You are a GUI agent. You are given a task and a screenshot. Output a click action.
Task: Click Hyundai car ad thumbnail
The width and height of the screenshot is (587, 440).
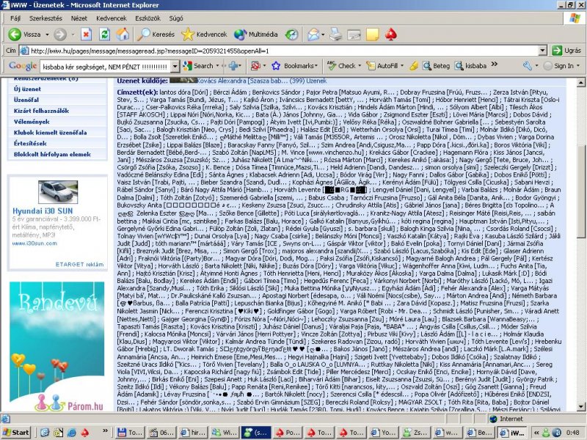[x=58, y=192]
